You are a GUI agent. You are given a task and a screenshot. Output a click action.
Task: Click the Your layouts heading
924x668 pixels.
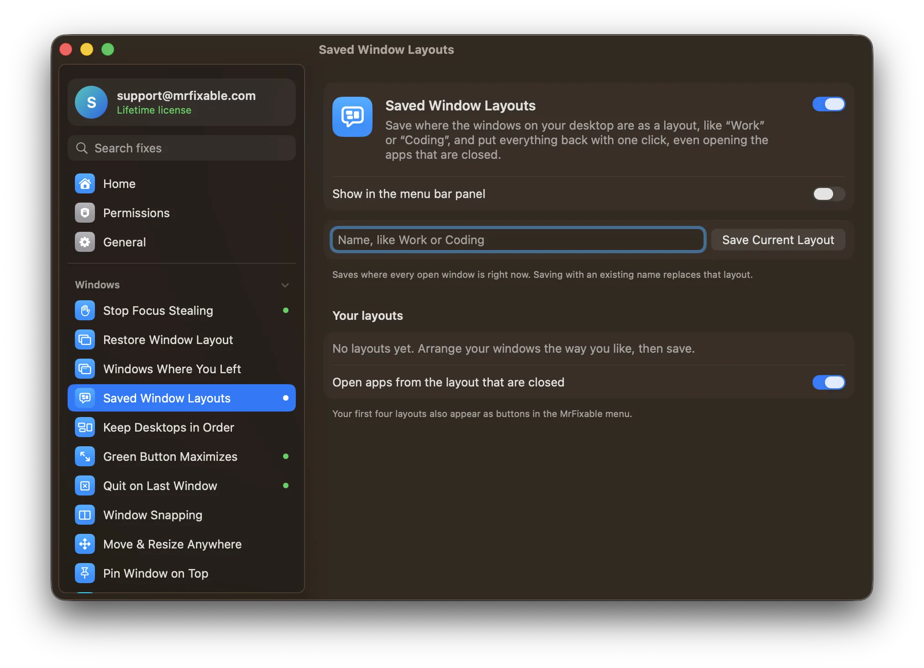367,316
